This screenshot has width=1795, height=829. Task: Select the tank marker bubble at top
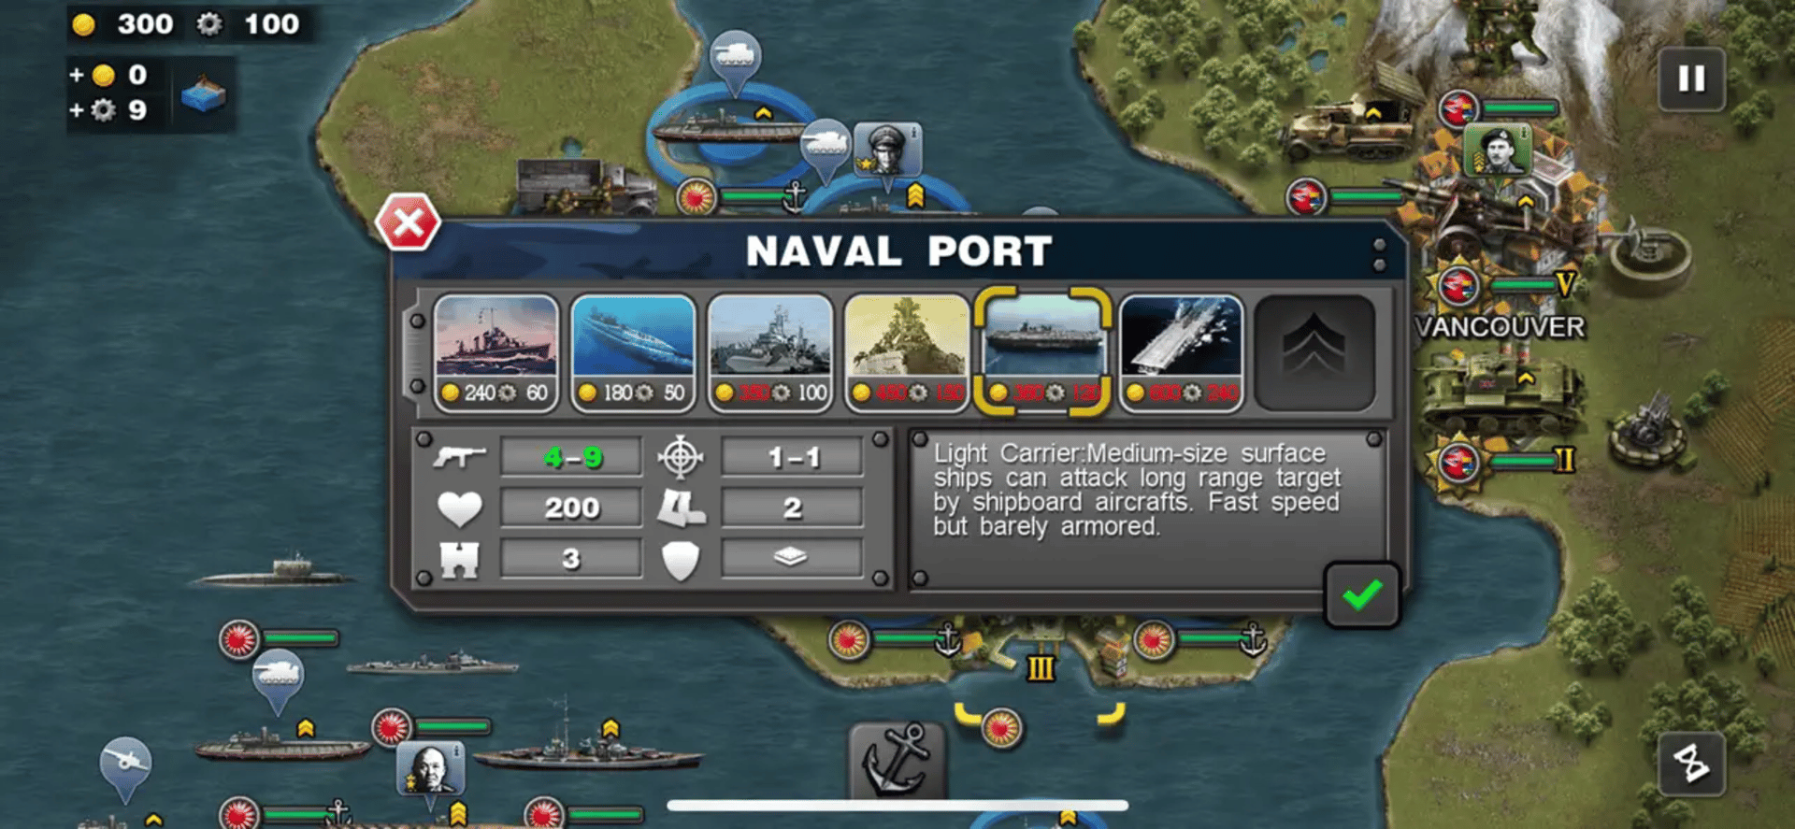point(735,59)
